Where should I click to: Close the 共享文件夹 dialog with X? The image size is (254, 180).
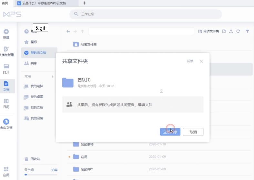[201, 61]
